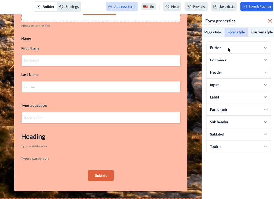Click the Save draft download icon
This screenshot has width=274, height=199.
(x=215, y=7)
